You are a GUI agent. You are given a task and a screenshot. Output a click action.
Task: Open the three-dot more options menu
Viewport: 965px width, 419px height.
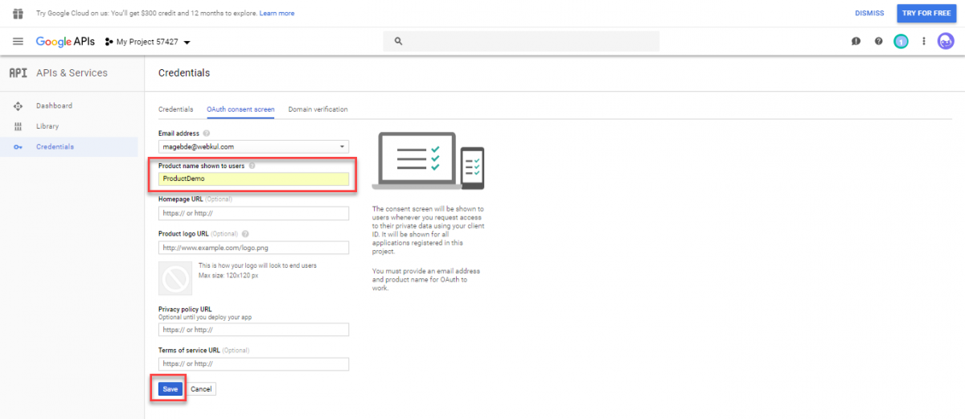click(924, 41)
